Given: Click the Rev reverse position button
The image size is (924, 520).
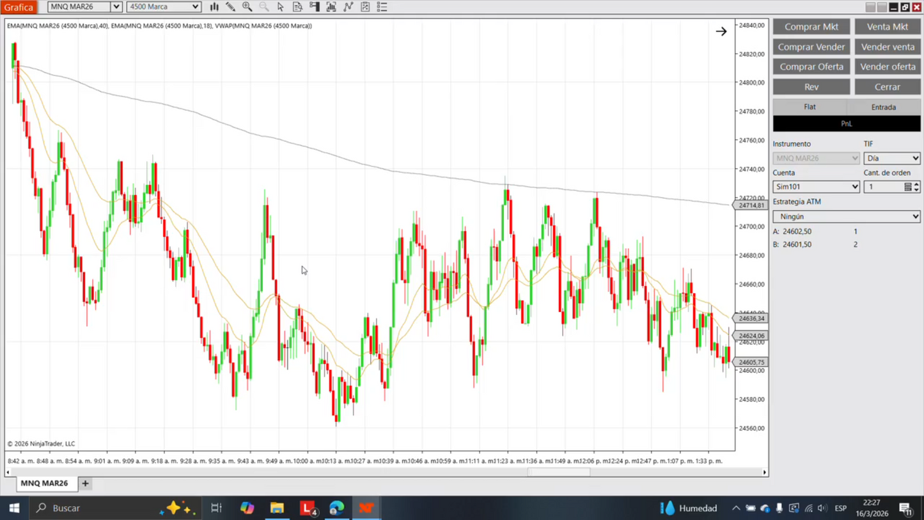Looking at the screenshot, I should 811,87.
